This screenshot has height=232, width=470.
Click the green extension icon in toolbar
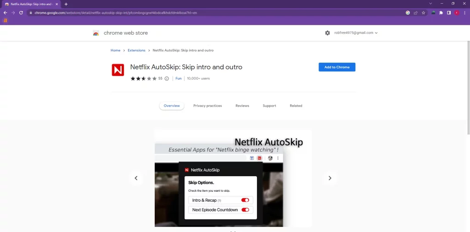(433, 13)
